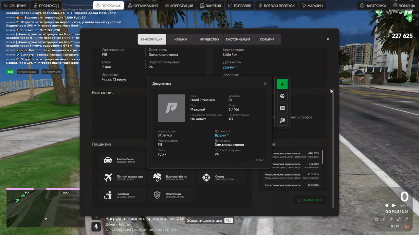
Task: Open the Магазин top menu item
Action: (313, 6)
